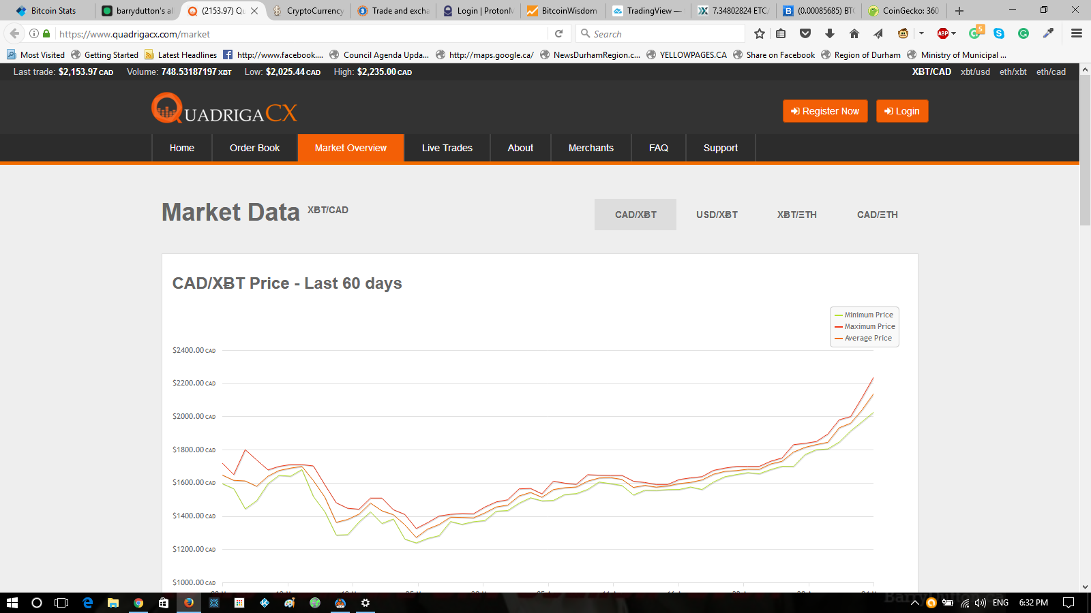
Task: Switch ticker to xbt/usd link
Action: (x=975, y=72)
